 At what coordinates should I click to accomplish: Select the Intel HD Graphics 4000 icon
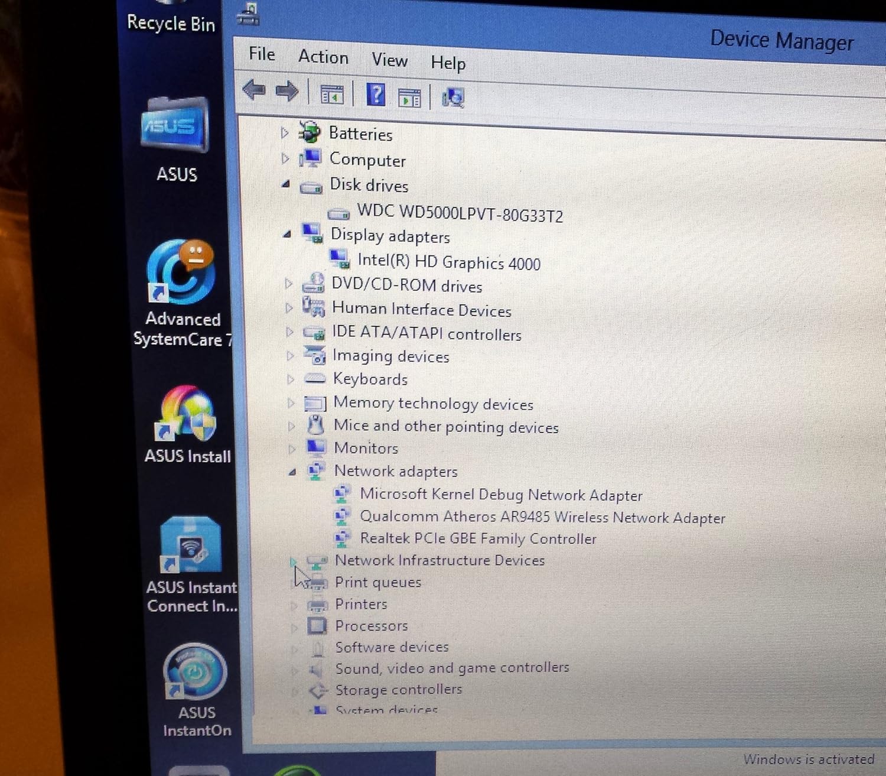coord(340,259)
